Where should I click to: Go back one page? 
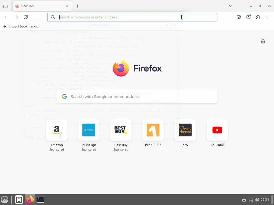pos(6,17)
